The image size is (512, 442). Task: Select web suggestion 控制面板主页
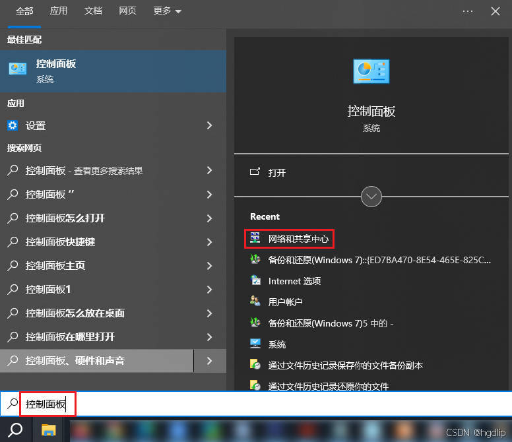coord(55,266)
